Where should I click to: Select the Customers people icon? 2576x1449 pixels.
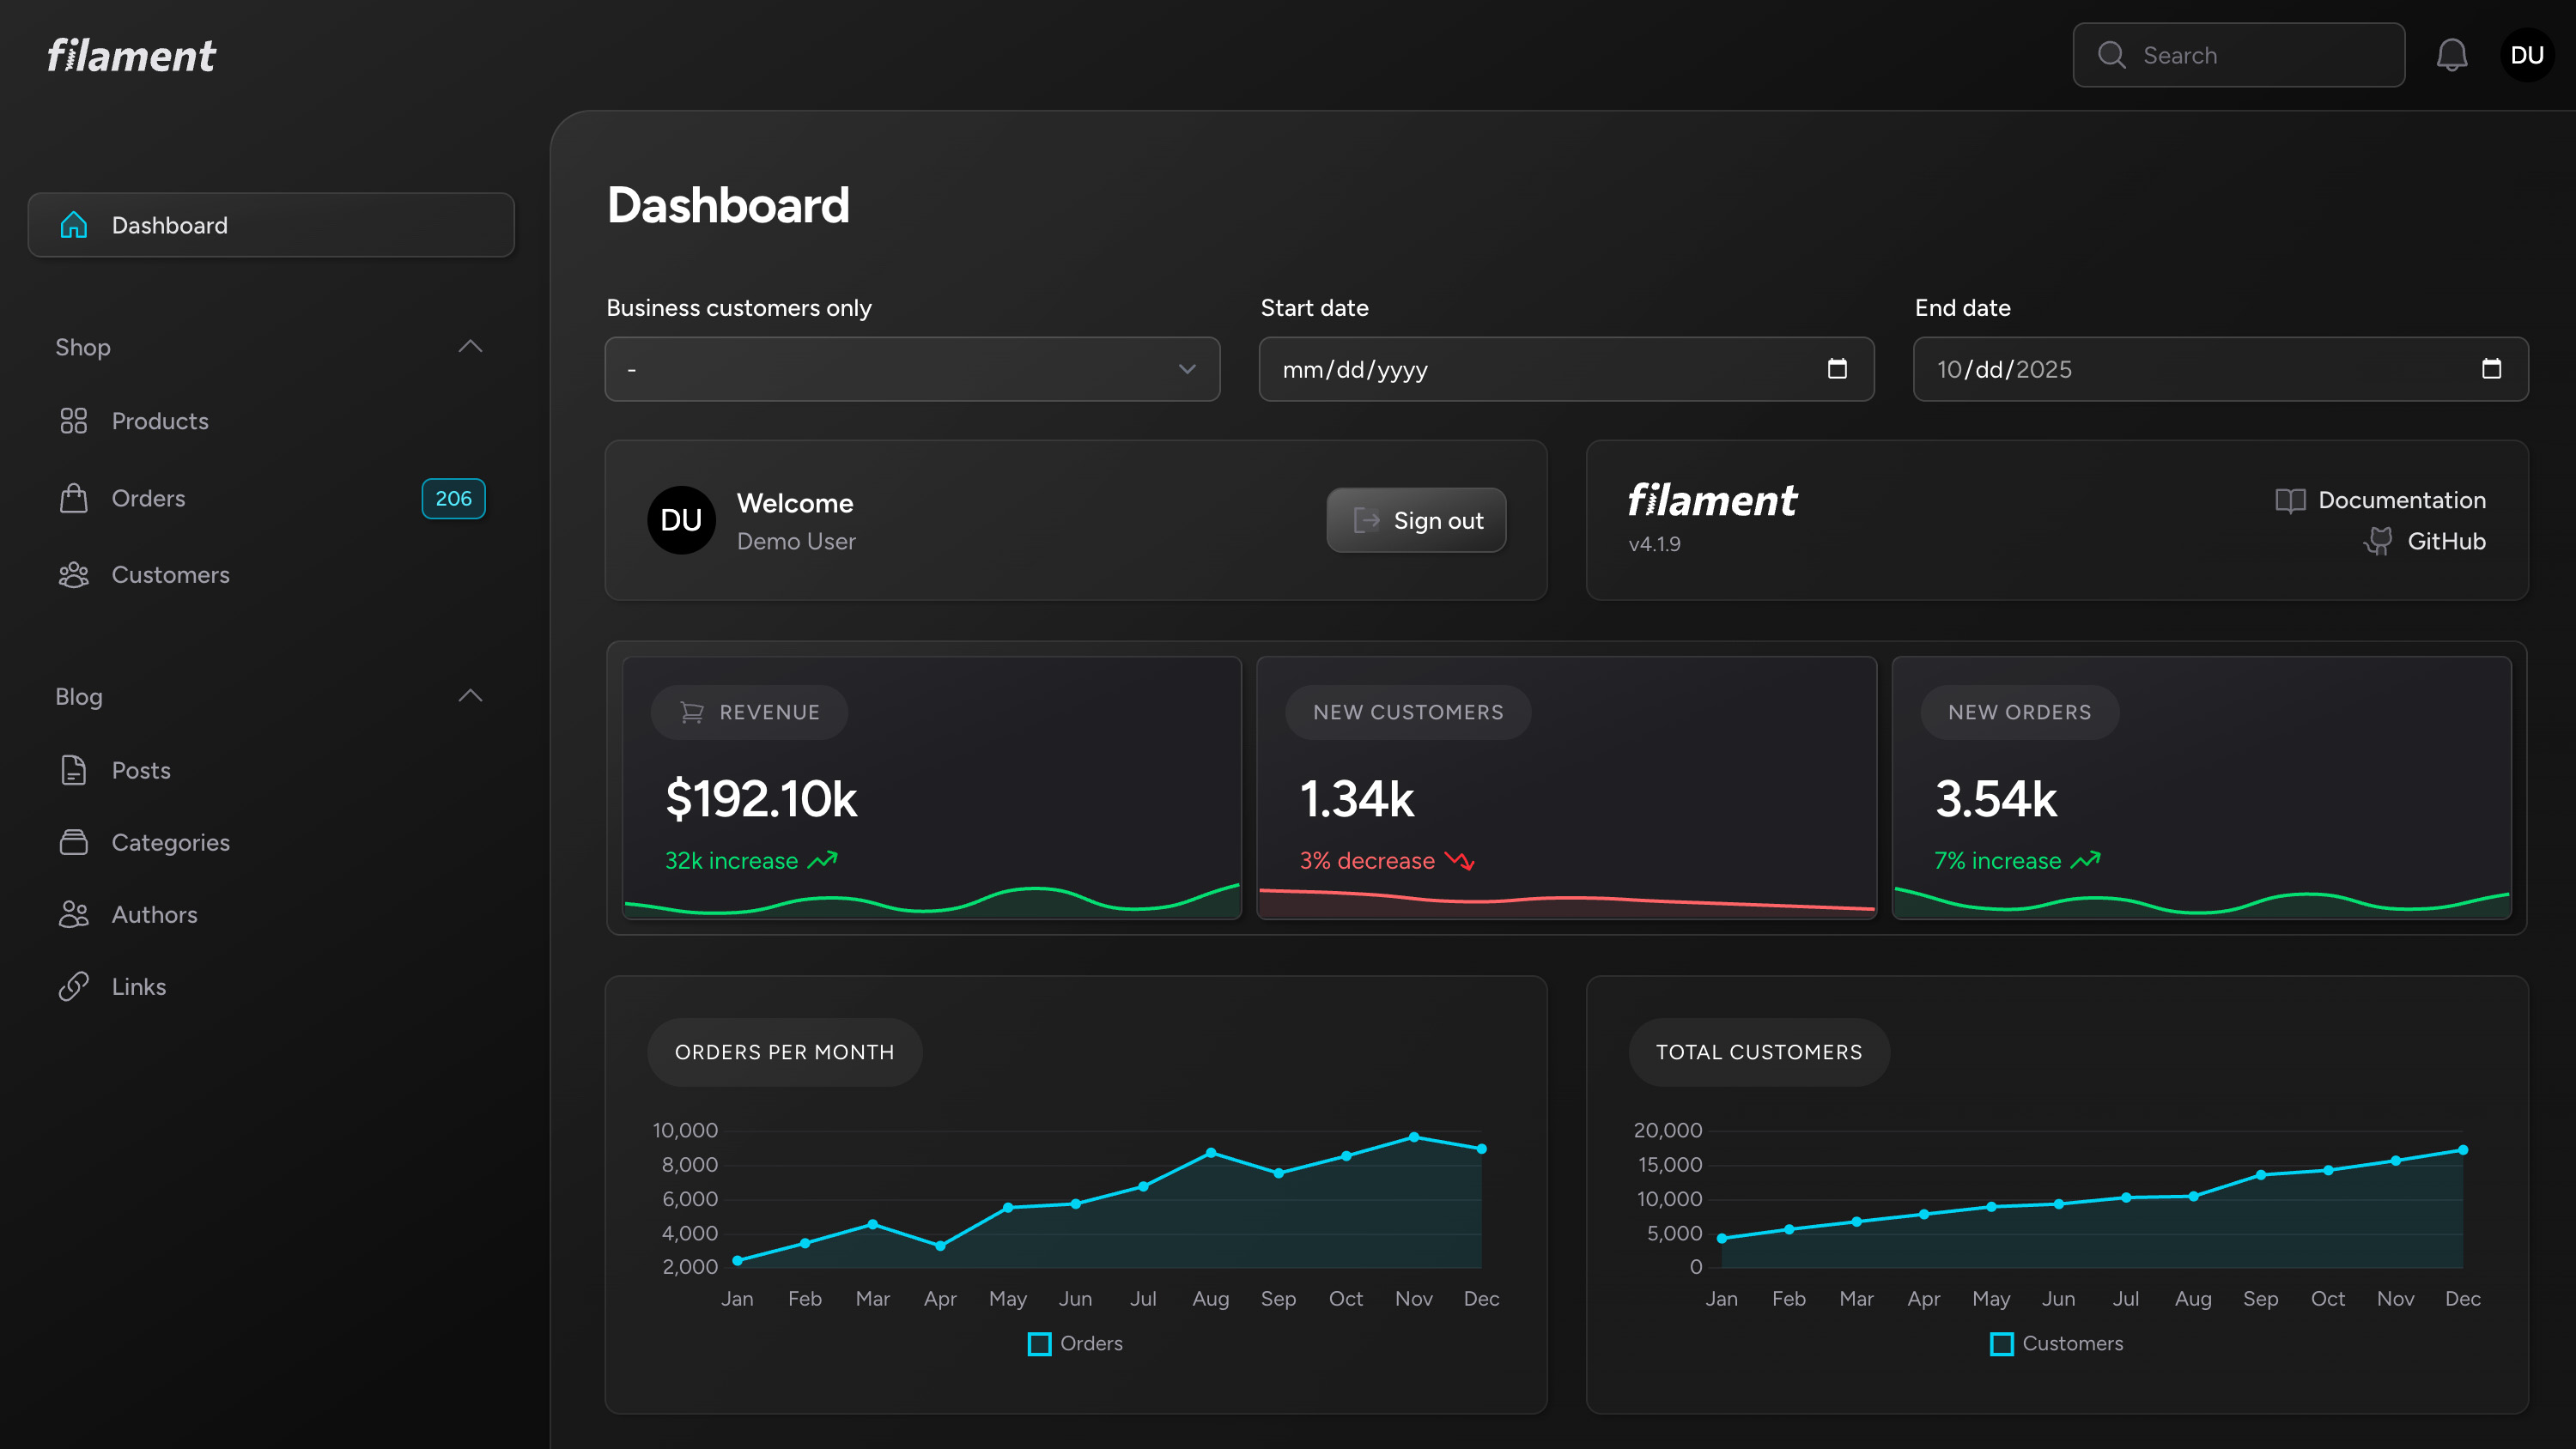coord(74,574)
